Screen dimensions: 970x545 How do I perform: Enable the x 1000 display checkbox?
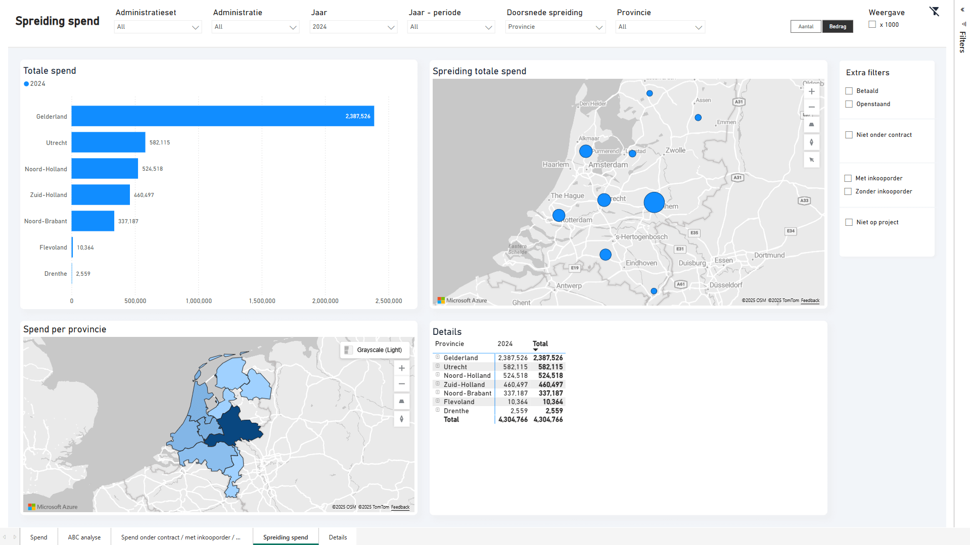(x=872, y=24)
